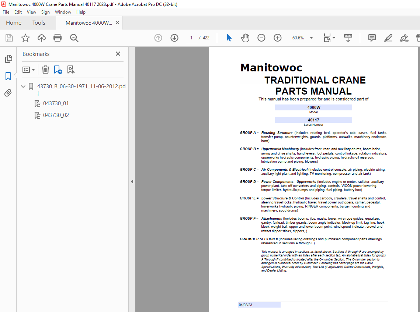Close the Bookmarks panel
The image size is (420, 312).
(x=118, y=54)
